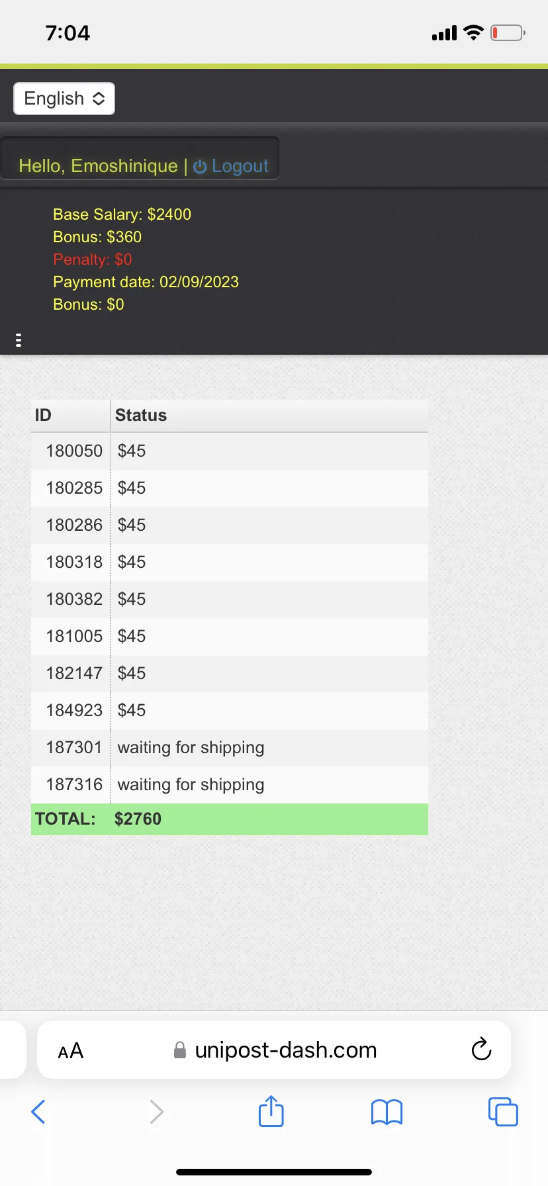This screenshot has width=548, height=1186.
Task: Click the Status column header
Action: pos(269,415)
